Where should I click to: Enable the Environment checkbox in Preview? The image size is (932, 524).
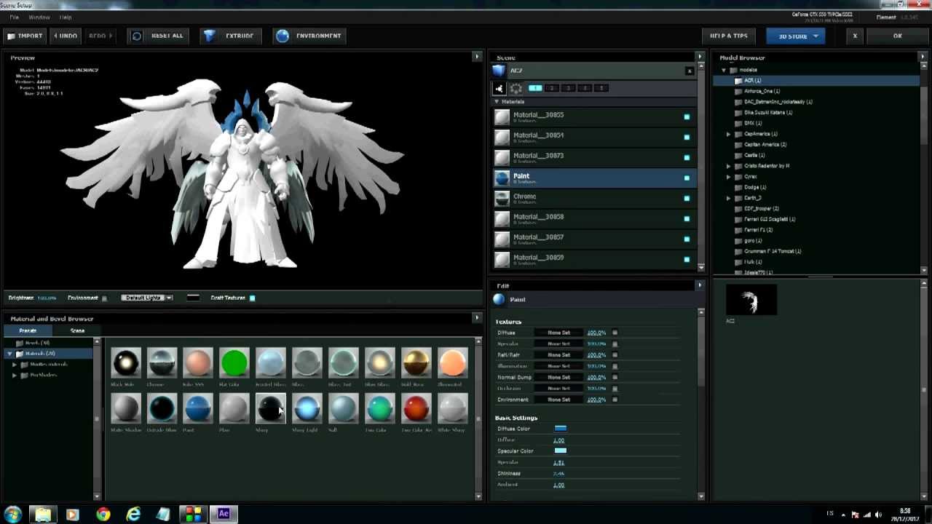104,298
